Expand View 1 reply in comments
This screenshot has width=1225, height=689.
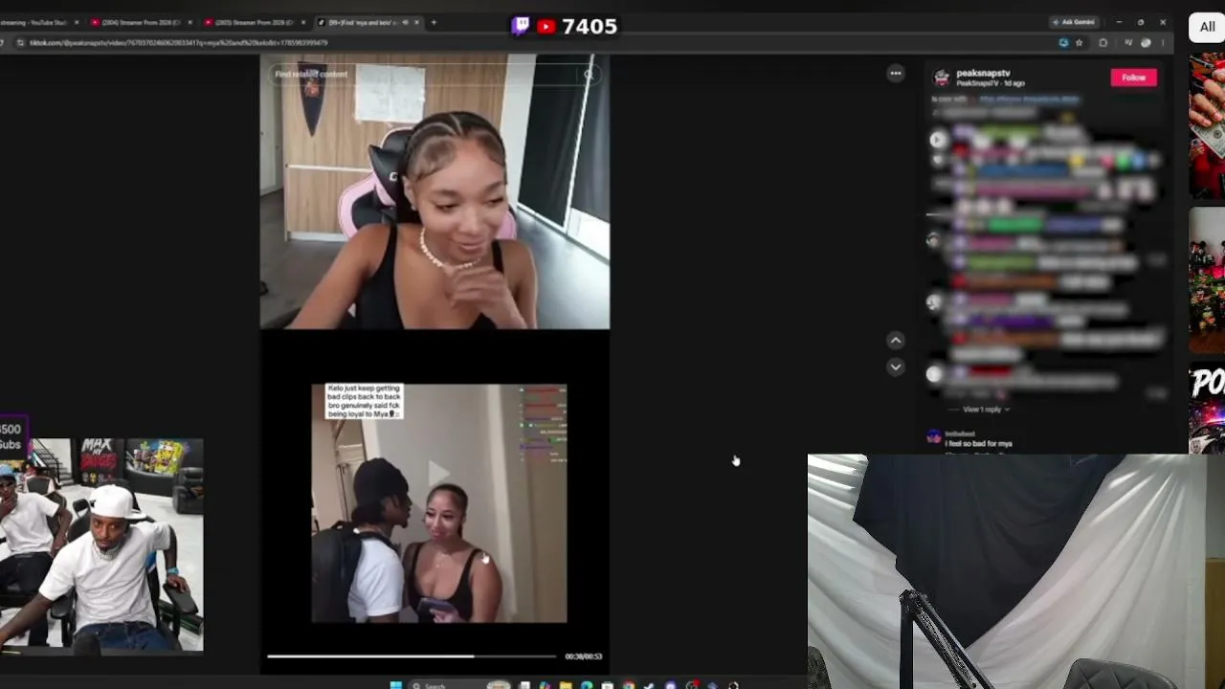pyautogui.click(x=985, y=410)
